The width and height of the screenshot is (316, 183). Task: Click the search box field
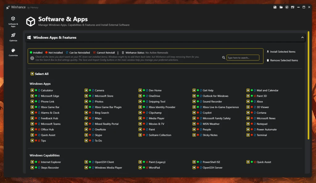(243, 58)
